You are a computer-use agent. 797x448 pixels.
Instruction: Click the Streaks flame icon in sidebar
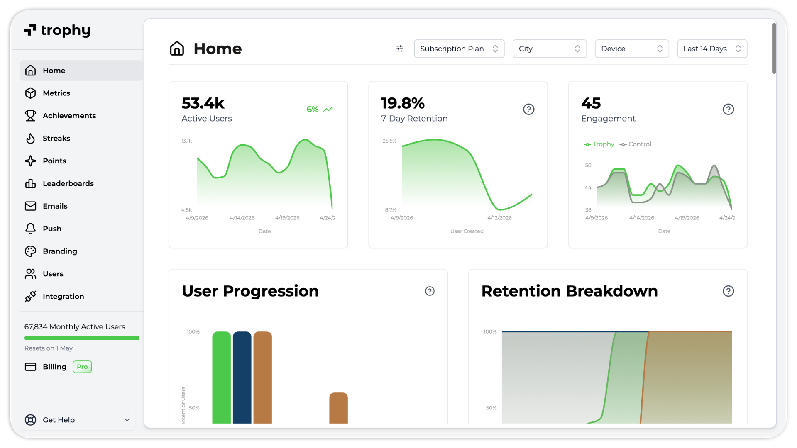point(30,139)
